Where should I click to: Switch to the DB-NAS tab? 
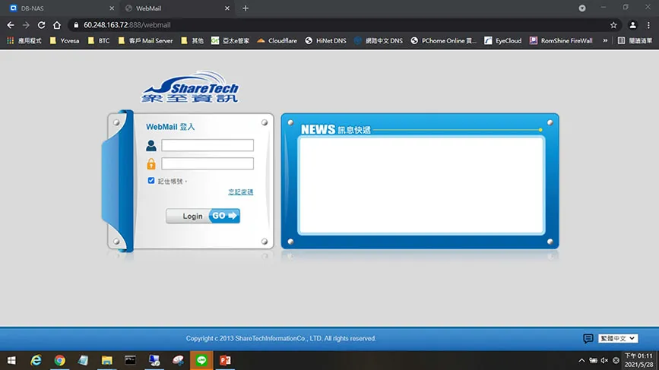[x=62, y=8]
